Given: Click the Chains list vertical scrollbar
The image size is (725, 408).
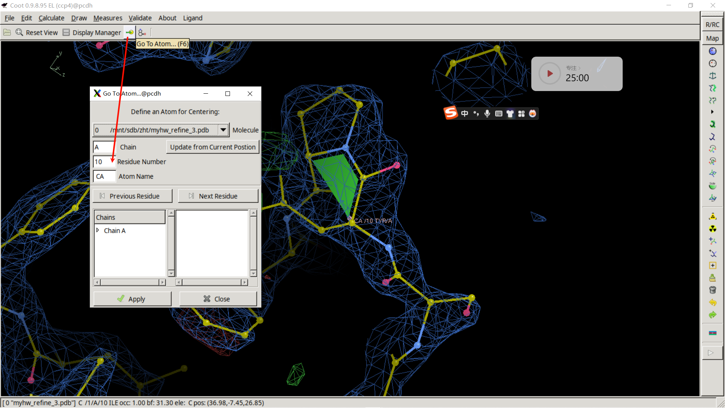Looking at the screenshot, I should coord(171,243).
